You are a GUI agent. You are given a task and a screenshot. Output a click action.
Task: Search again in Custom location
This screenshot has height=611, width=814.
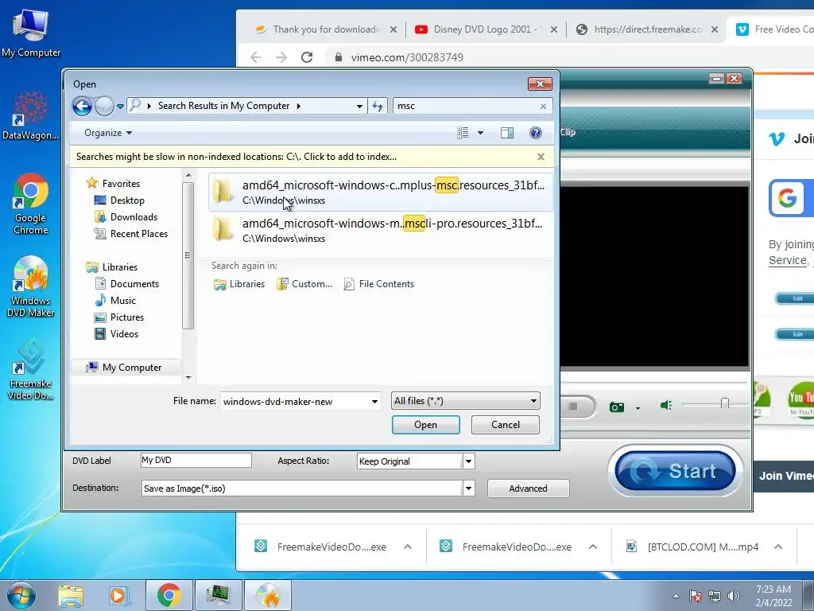point(304,284)
